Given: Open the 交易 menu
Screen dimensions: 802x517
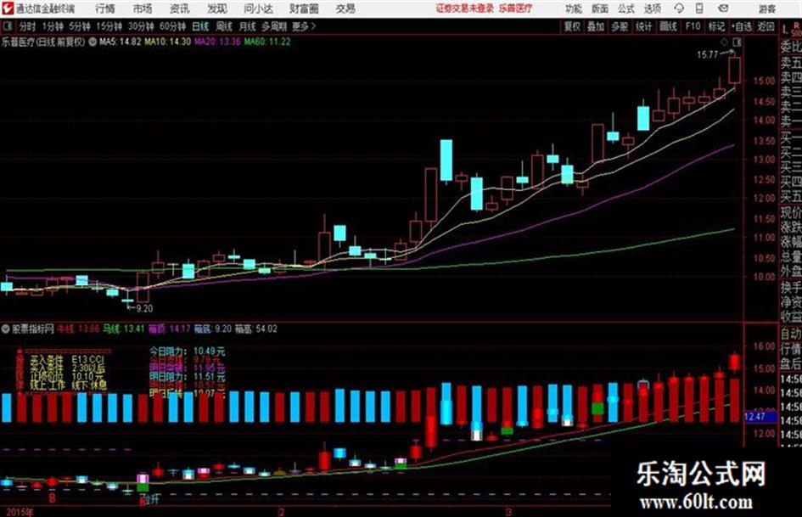Looking at the screenshot, I should click(345, 8).
